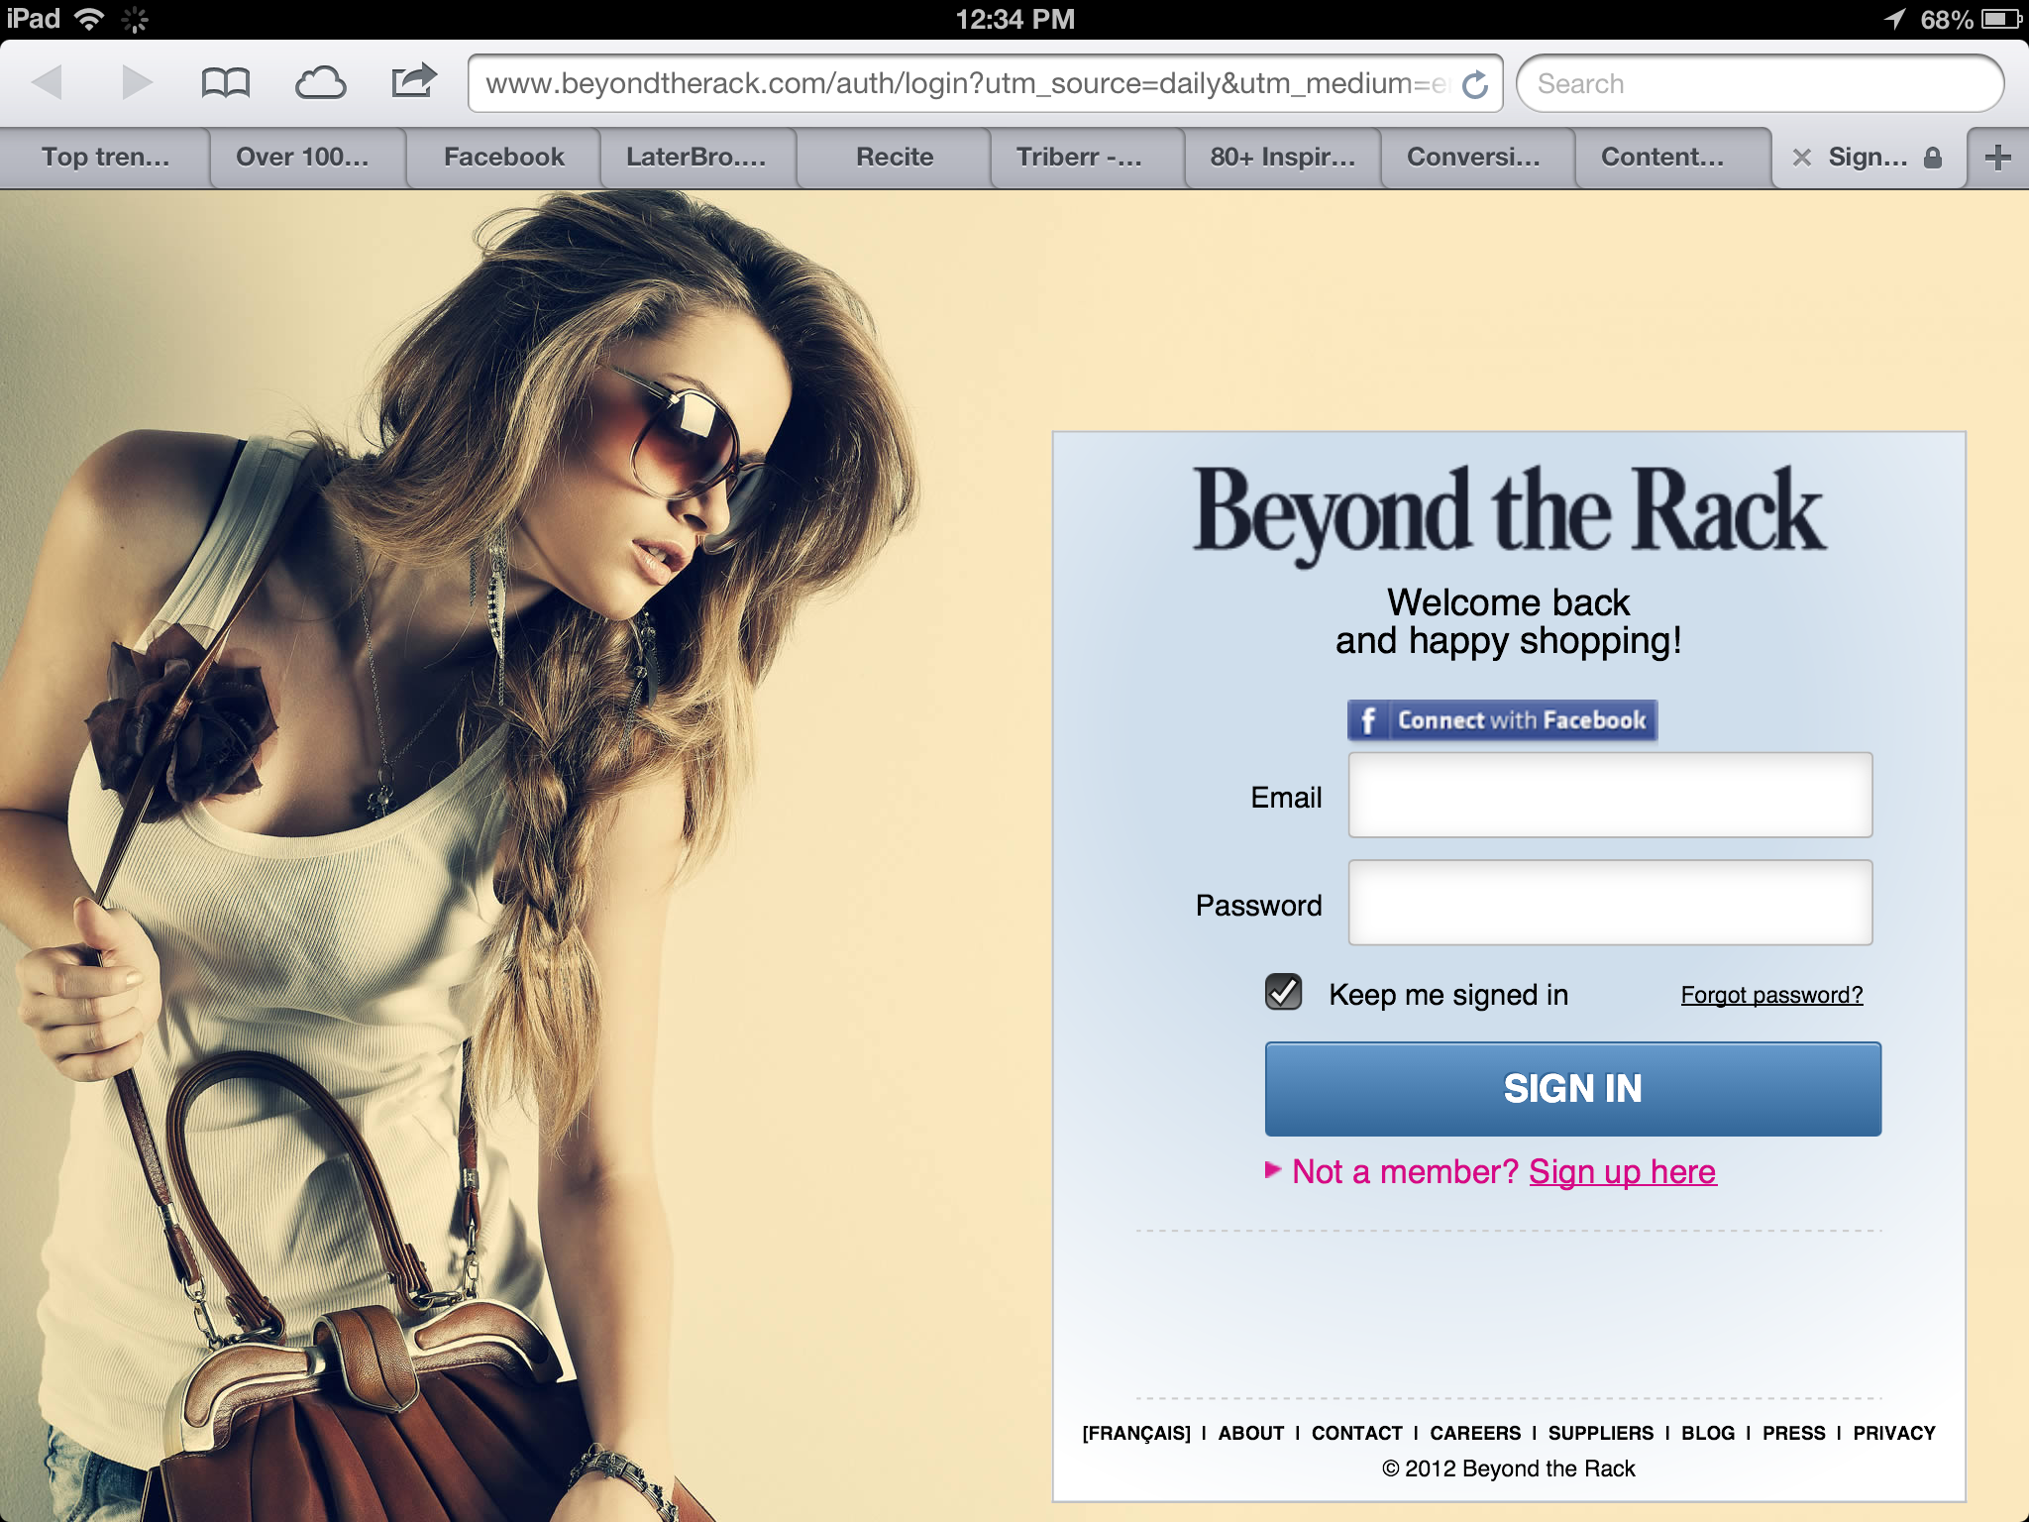Tap the Safari forward arrow

point(137,82)
